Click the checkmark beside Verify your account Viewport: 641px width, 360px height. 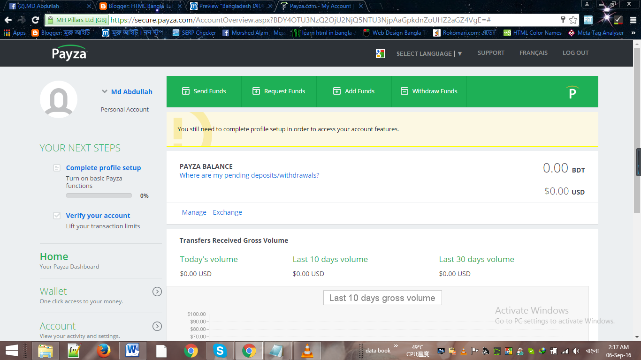(x=57, y=216)
